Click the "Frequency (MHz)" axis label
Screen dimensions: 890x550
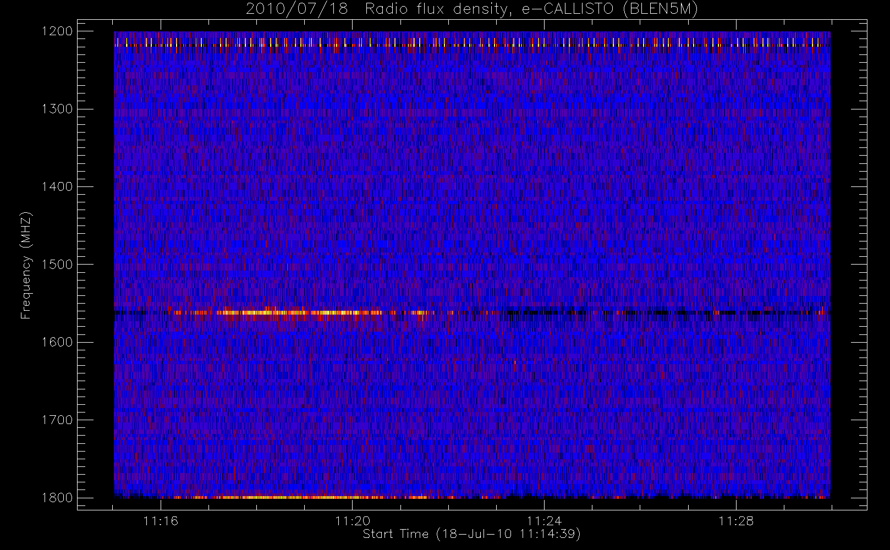click(26, 265)
